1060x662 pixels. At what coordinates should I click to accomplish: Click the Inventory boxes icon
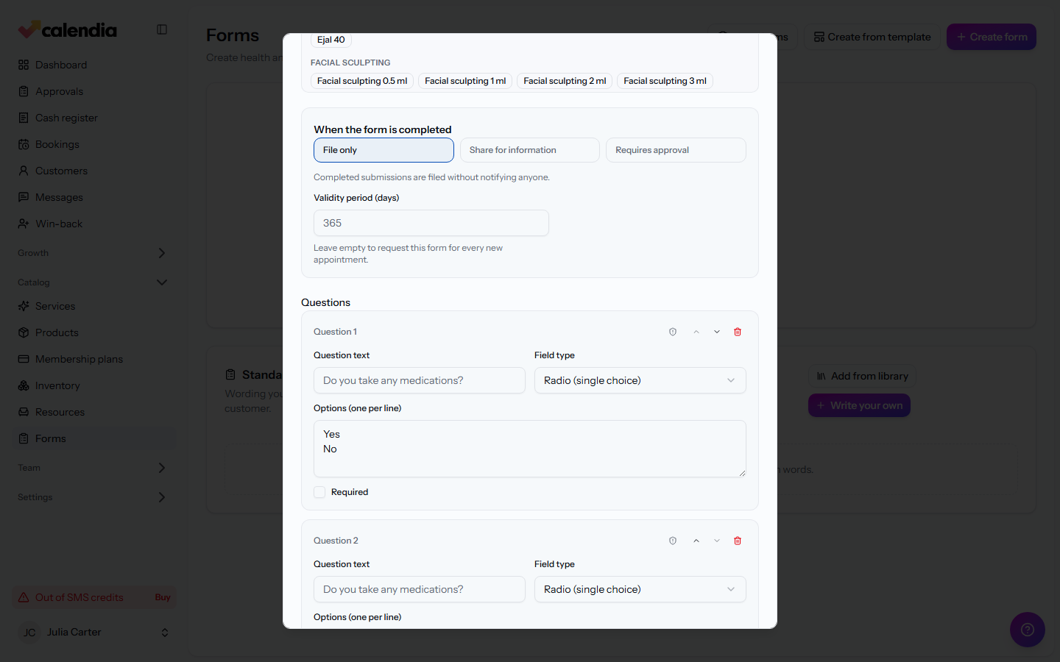pyautogui.click(x=24, y=385)
